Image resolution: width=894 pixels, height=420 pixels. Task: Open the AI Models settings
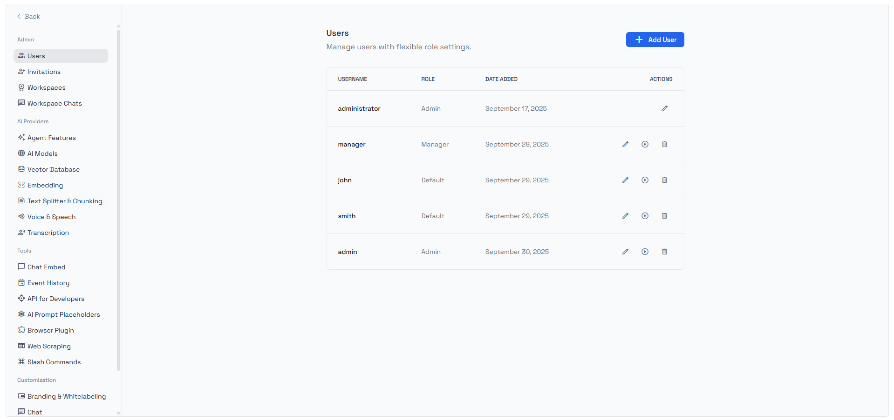pyautogui.click(x=42, y=153)
